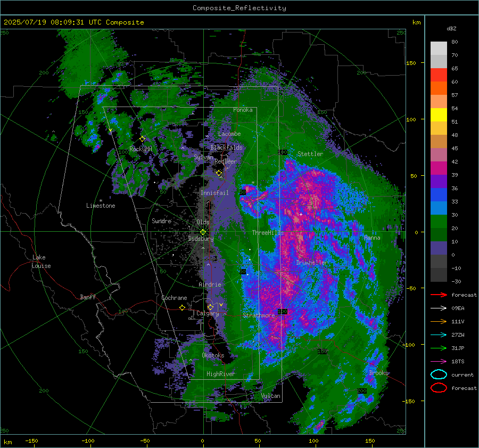The width and height of the screenshot is (479, 448).
Task: Select the purple 36-39 dBZ swatch
Action: (x=439, y=182)
